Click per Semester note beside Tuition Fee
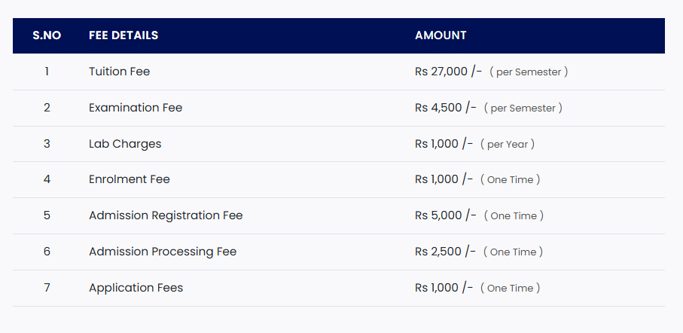 tap(529, 72)
